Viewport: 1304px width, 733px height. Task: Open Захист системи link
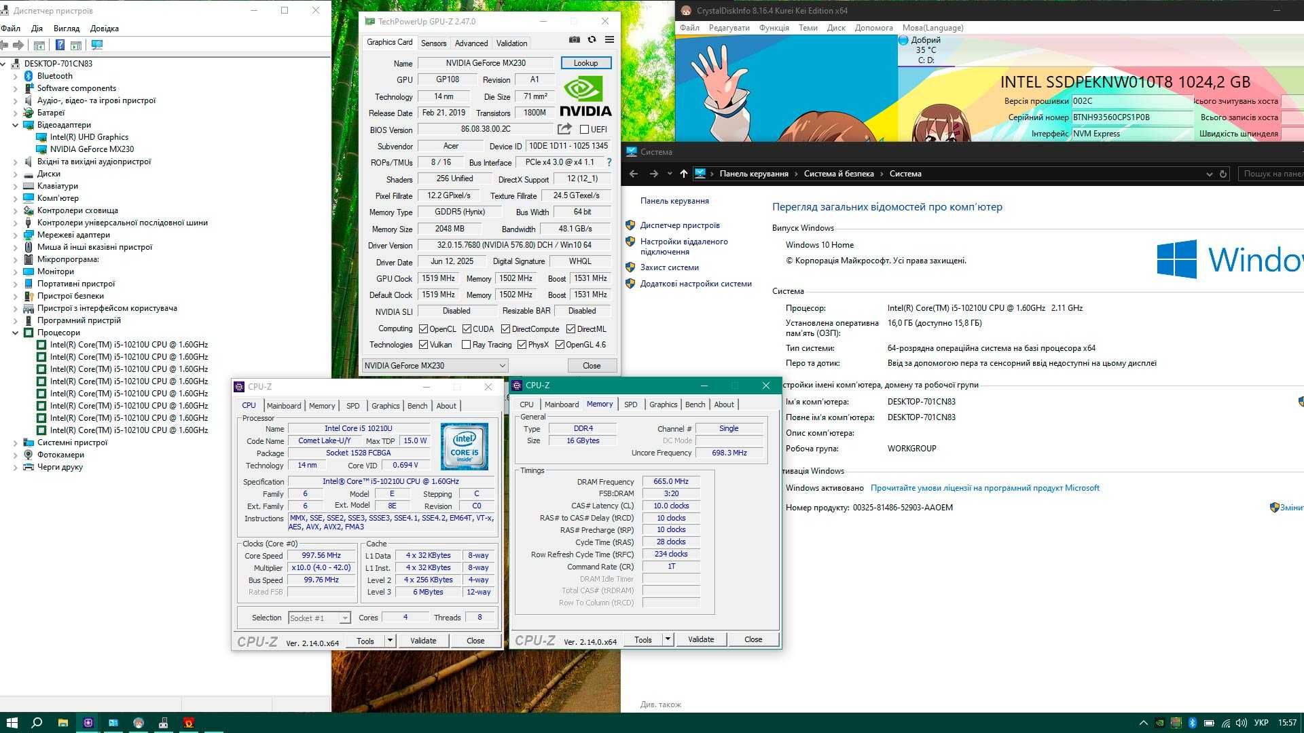pyautogui.click(x=669, y=267)
